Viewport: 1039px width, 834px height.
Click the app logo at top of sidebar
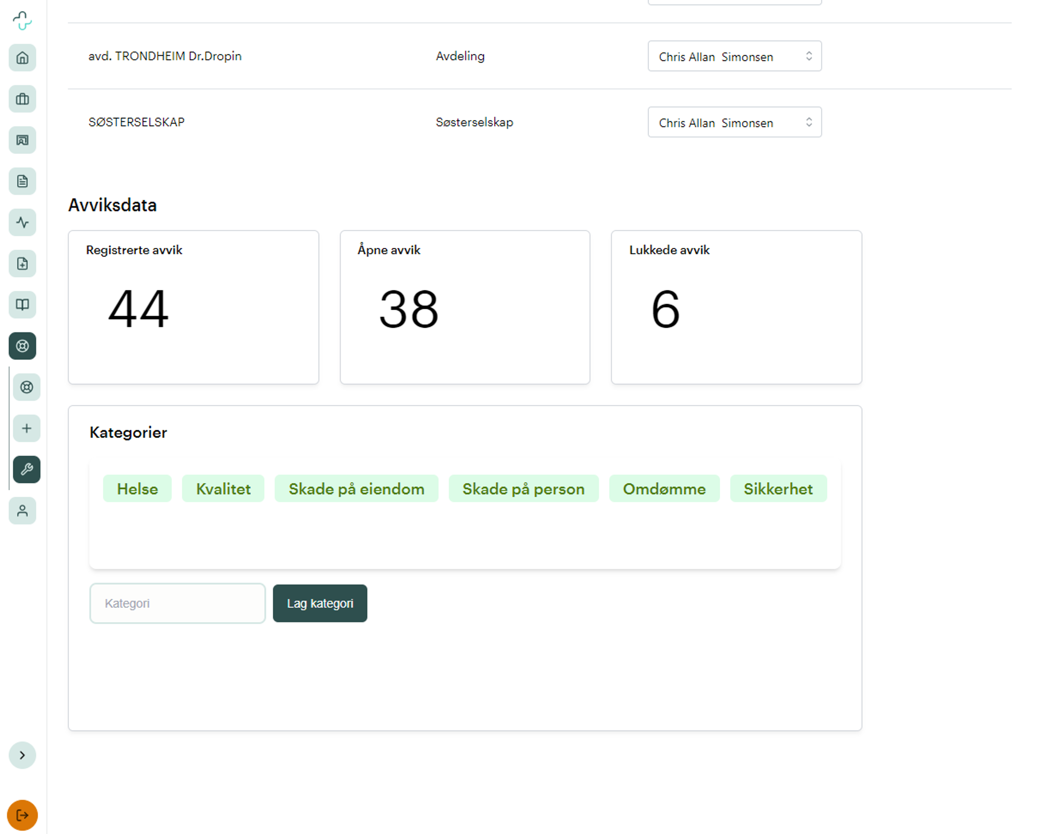pyautogui.click(x=22, y=21)
